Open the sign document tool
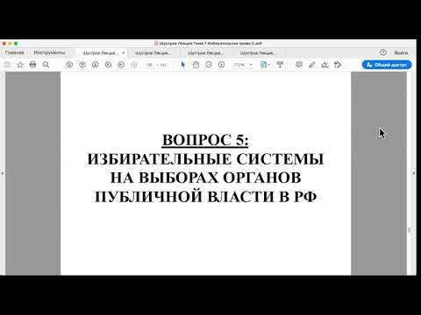This screenshot has width=421, height=315. pos(325,65)
